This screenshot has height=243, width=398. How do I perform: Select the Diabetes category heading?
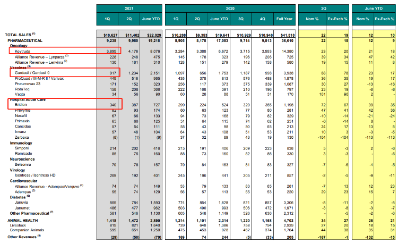[20, 197]
